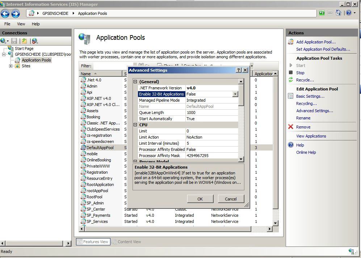Image resolution: width=361 pixels, height=258 pixels.
Task: Select the Start Page tree node
Action: click(24, 48)
